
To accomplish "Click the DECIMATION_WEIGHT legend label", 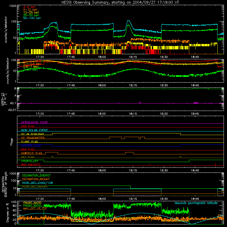I will [36, 179].
